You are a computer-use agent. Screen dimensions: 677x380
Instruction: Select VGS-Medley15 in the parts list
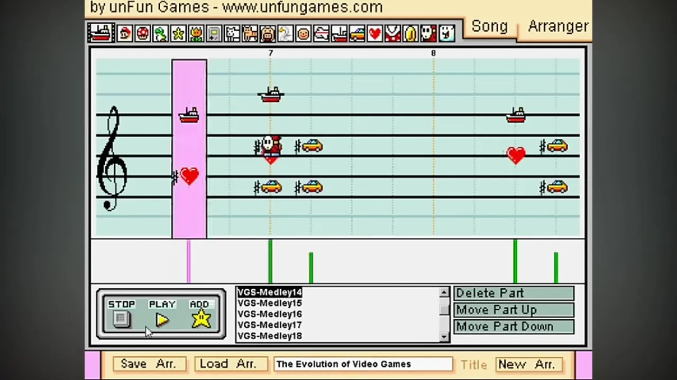coord(269,303)
